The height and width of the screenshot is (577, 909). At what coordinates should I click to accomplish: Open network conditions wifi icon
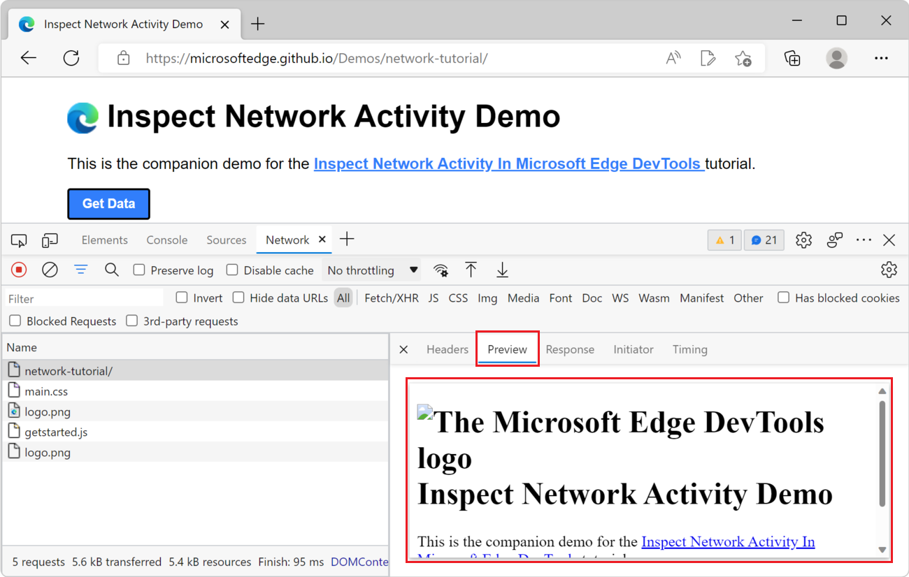[x=441, y=270]
